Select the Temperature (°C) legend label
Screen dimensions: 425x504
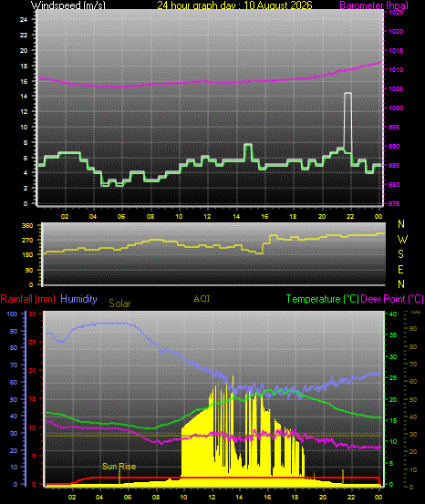coord(322,299)
